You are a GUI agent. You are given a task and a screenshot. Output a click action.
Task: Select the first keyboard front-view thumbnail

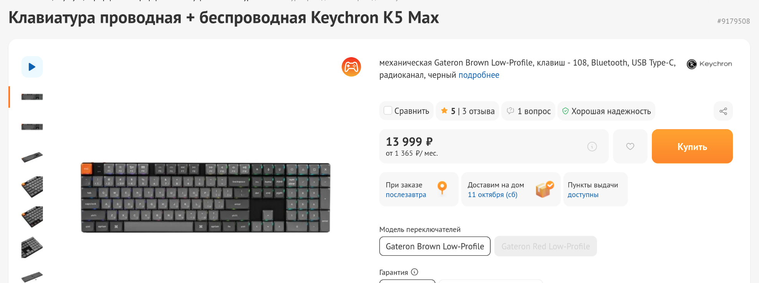click(x=32, y=97)
